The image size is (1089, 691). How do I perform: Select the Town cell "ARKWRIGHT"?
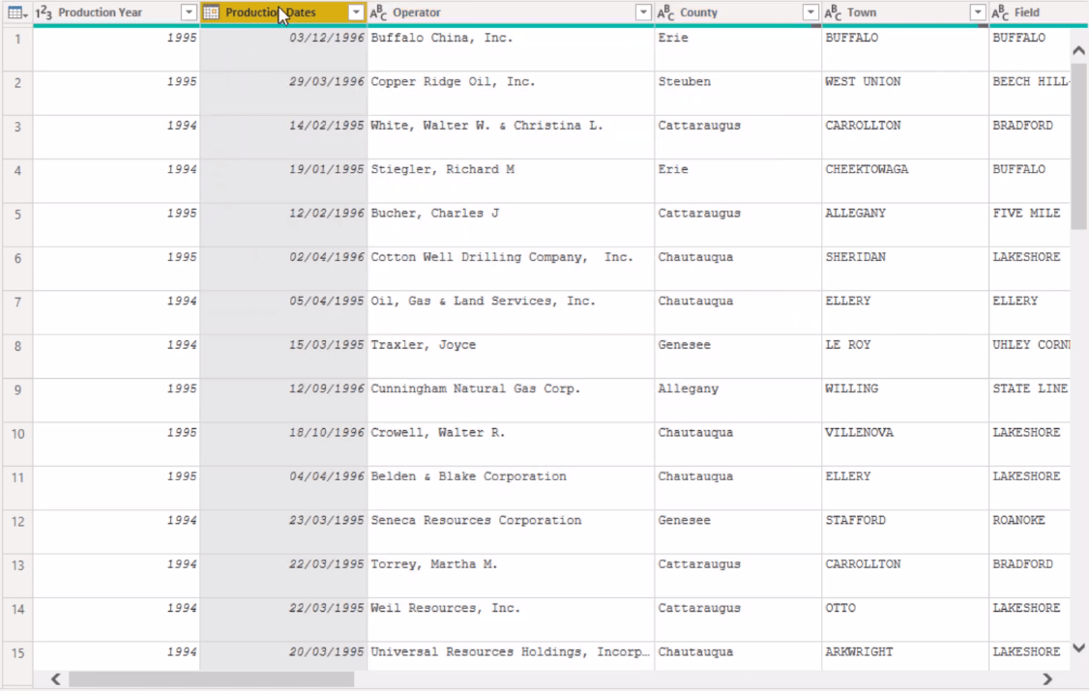coord(905,655)
